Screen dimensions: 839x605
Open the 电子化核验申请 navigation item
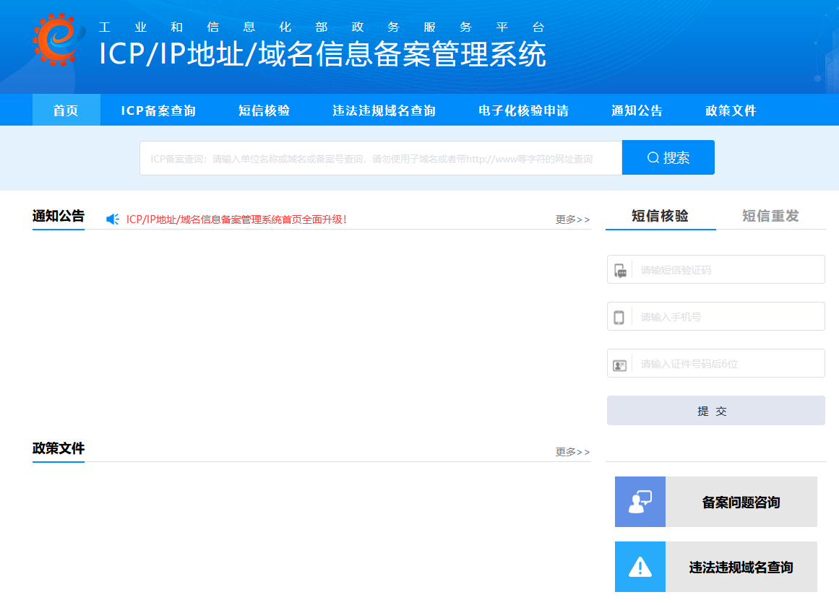[525, 110]
